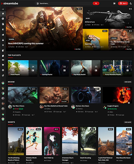
Task: Click Star Wars Visions $0.00 price
Action: point(21,109)
